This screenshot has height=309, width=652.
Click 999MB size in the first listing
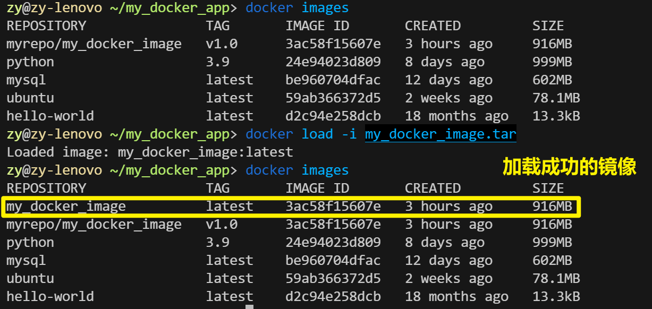(x=552, y=62)
